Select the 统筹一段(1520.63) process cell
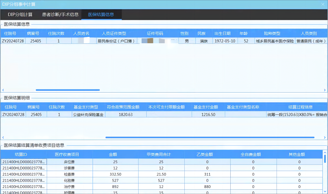328x194 pixels. [x=297, y=114]
